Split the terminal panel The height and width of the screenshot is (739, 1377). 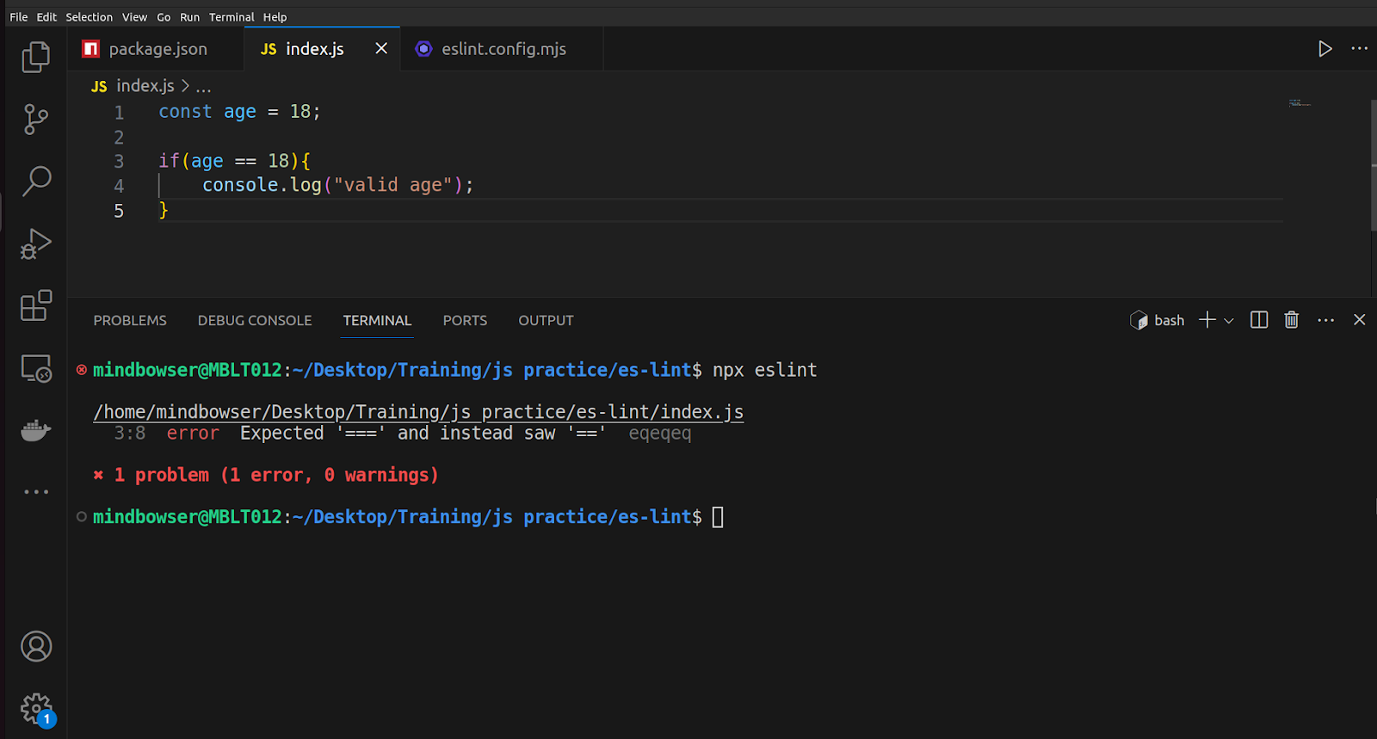point(1258,320)
